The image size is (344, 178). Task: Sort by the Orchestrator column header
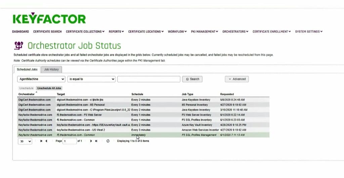(x=26, y=94)
